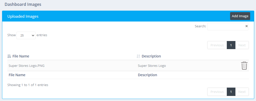
Task: Delete the Super Stores Logo.PNG image
Action: point(244,66)
